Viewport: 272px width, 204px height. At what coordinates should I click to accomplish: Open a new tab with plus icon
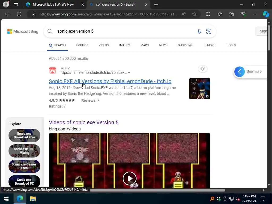pos(156,5)
